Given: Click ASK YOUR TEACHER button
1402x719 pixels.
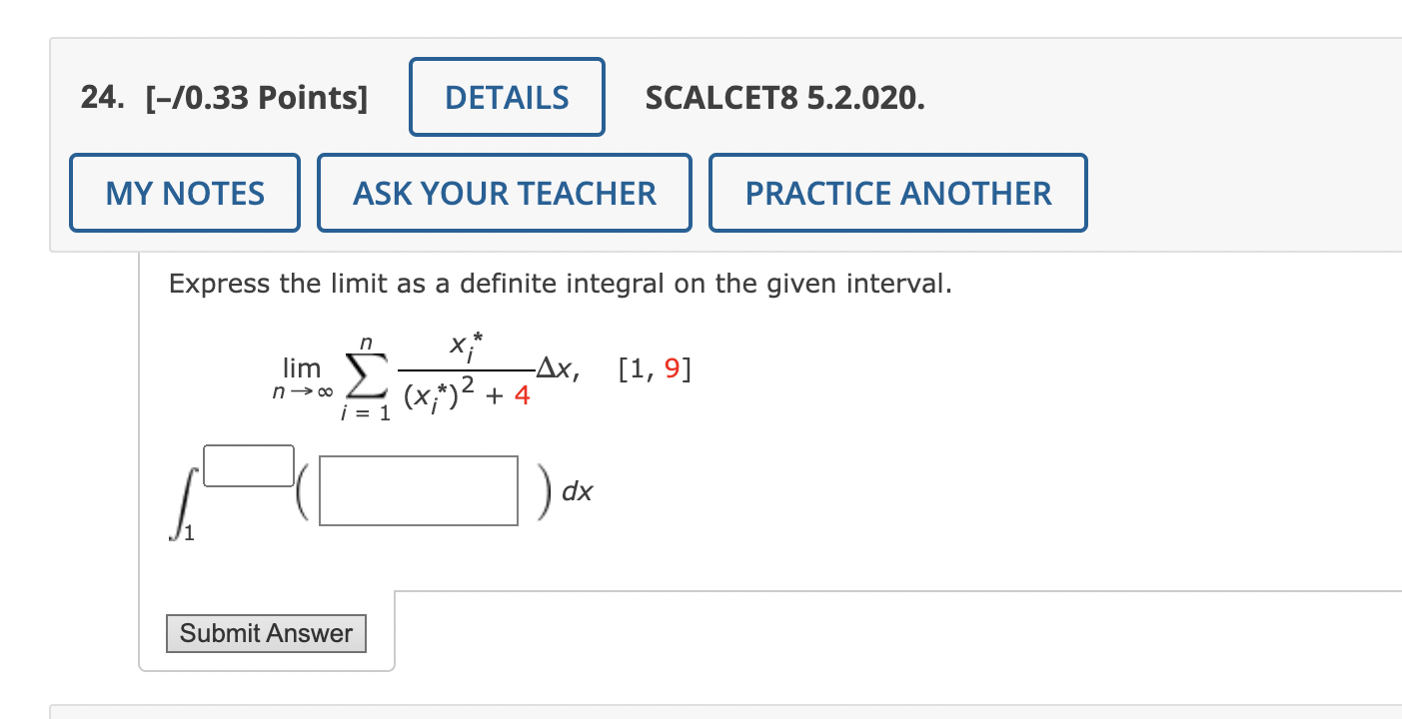Looking at the screenshot, I should [505, 193].
